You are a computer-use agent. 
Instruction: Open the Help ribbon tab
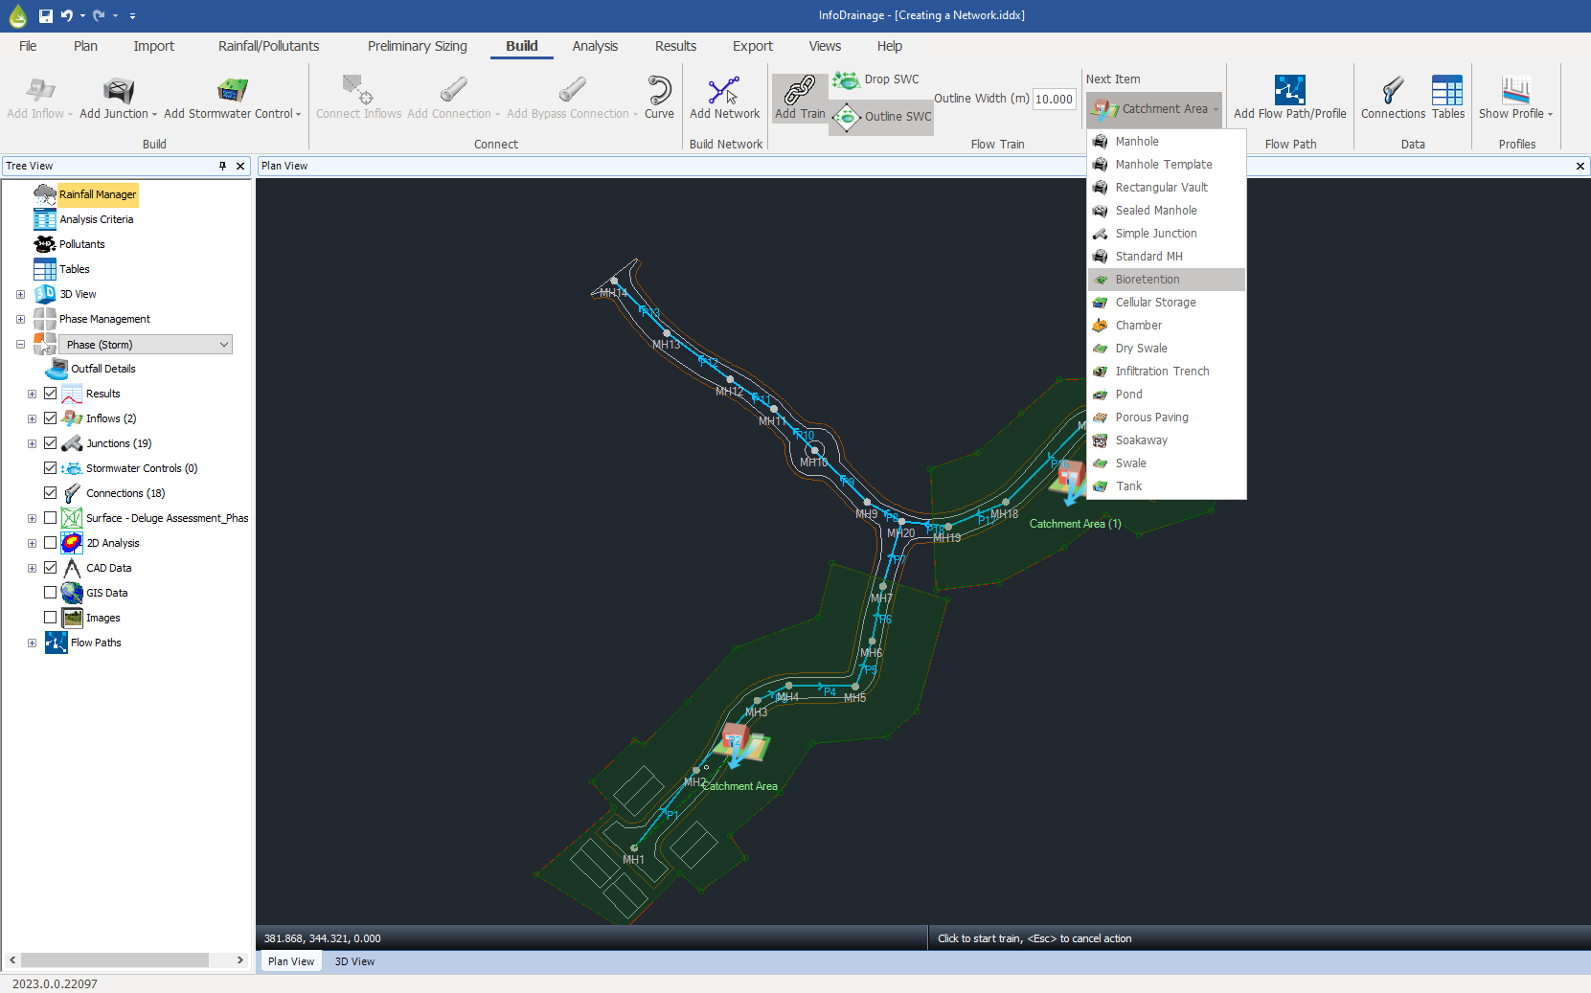[889, 46]
